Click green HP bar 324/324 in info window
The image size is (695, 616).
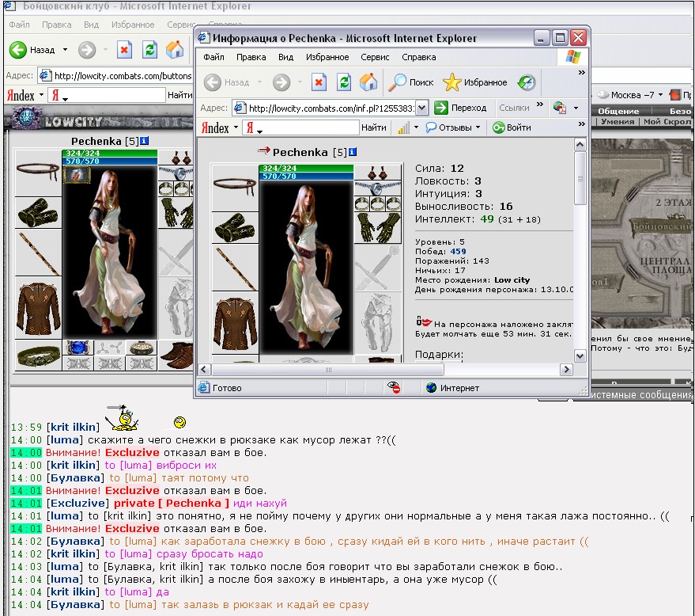tap(306, 168)
